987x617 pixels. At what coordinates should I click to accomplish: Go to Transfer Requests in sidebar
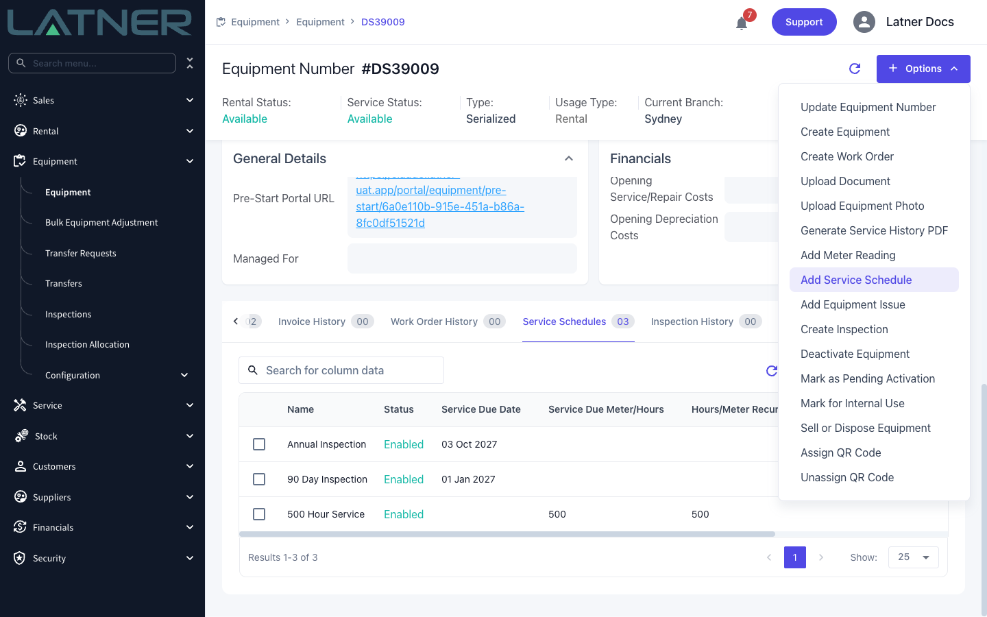81,253
